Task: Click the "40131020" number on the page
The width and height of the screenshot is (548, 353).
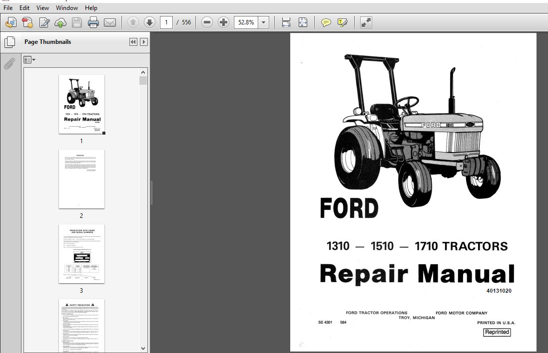Action: click(499, 291)
